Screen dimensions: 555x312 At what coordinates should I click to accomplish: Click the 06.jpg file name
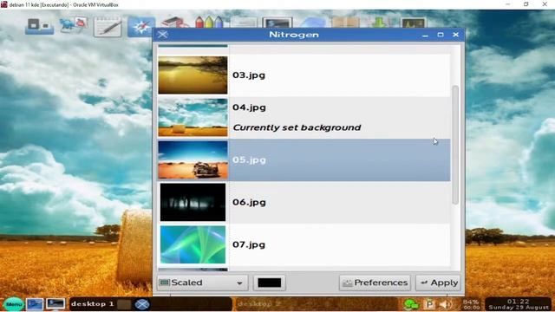[x=249, y=202]
